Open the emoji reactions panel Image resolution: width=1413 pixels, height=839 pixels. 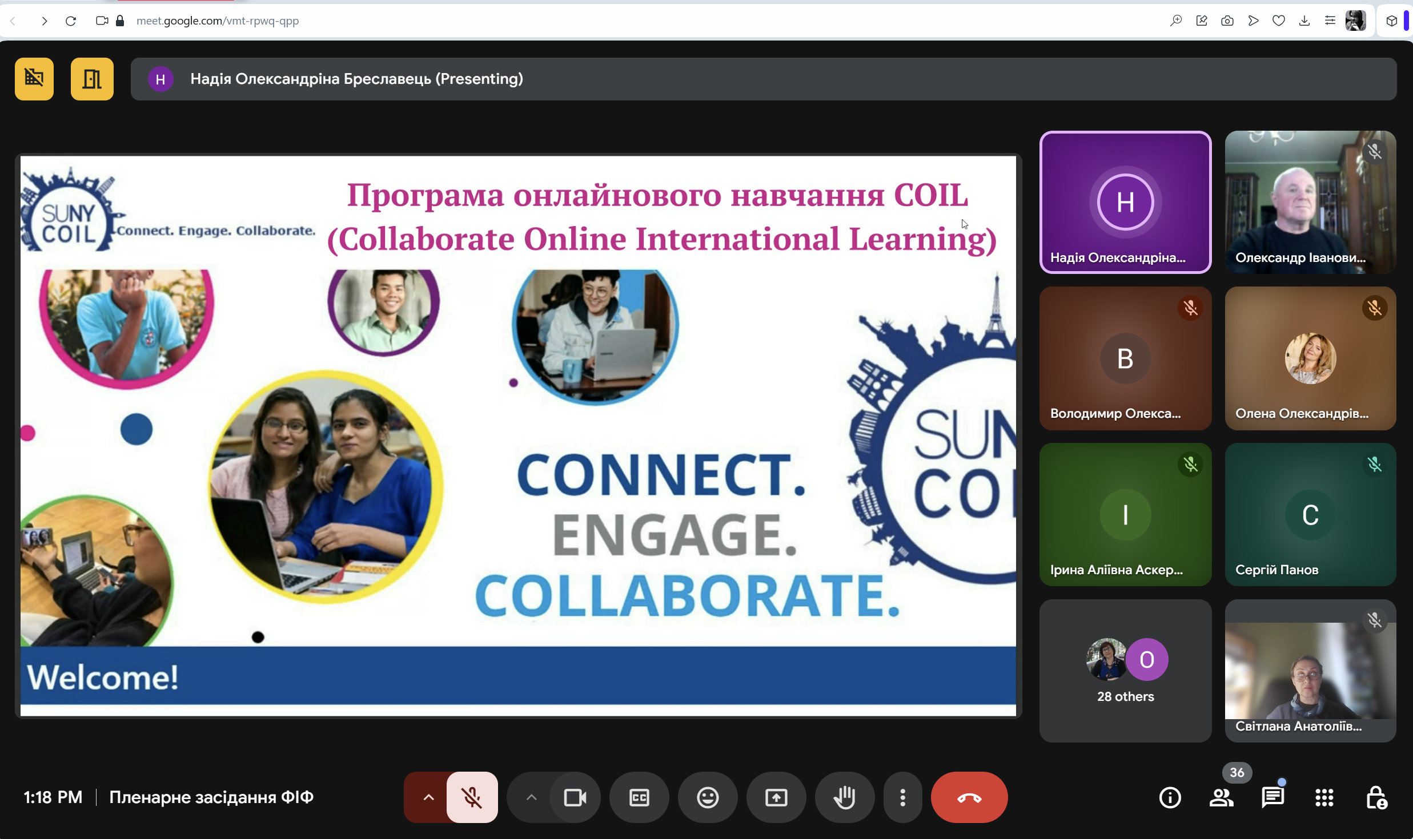click(708, 797)
